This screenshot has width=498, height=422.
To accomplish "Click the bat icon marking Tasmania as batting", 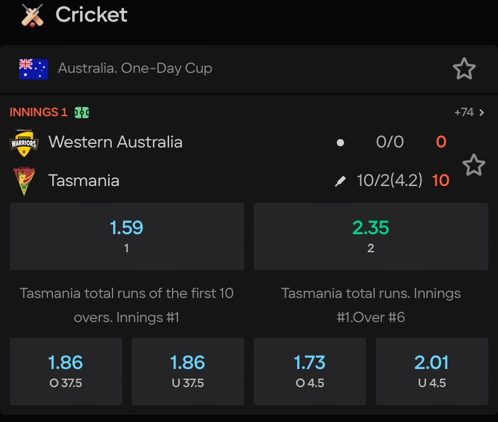I will tap(340, 179).
